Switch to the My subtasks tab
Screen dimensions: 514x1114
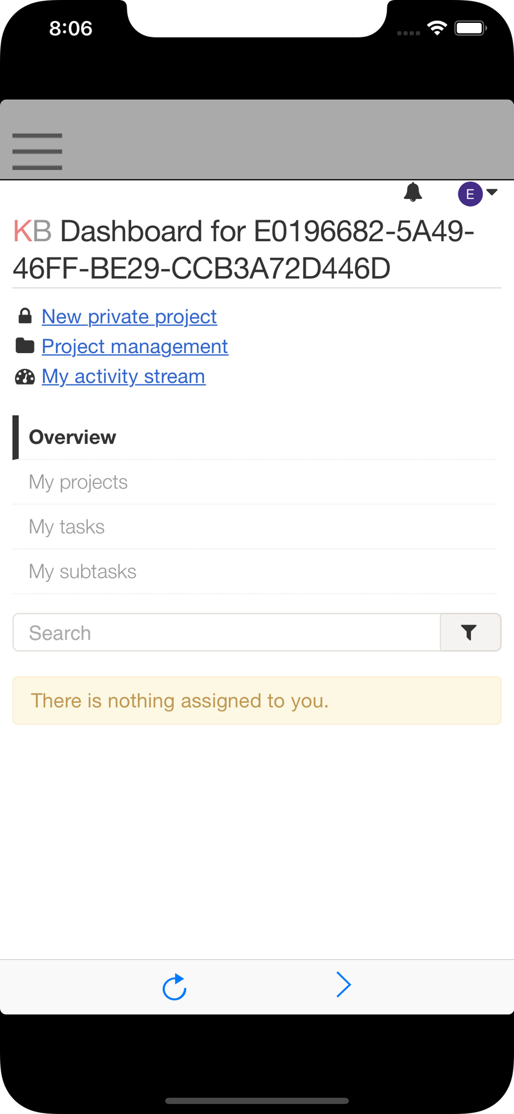pos(255,571)
